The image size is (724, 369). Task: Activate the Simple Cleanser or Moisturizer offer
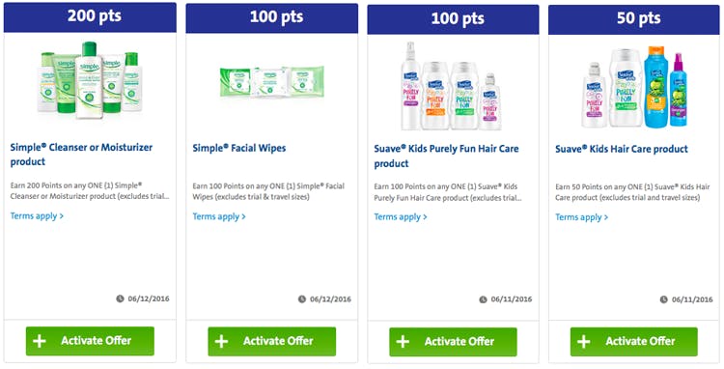tap(90, 341)
